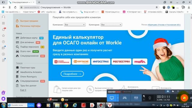Click the Онлайн игры search box

(x=17, y=105)
